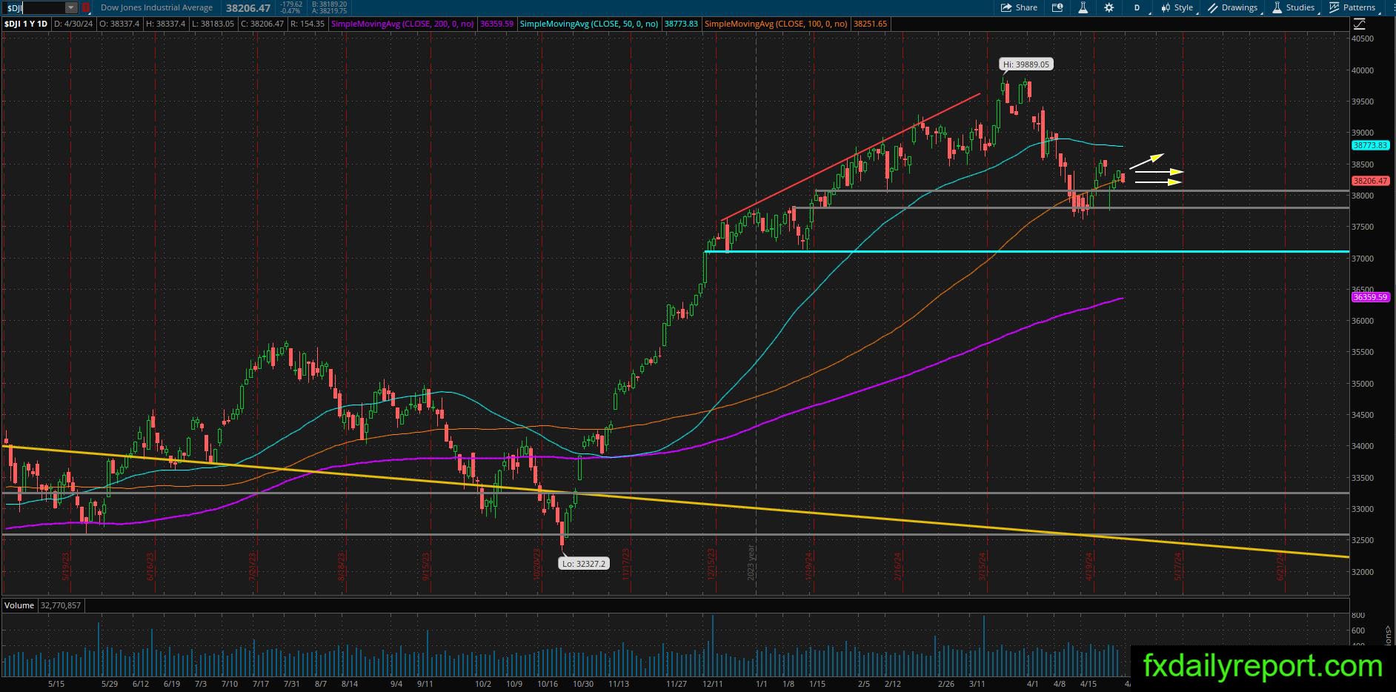Click the last price 38206.47 in header

(x=248, y=7)
